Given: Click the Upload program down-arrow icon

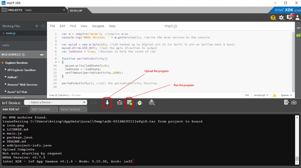Looking at the screenshot, I should coord(107,103).
